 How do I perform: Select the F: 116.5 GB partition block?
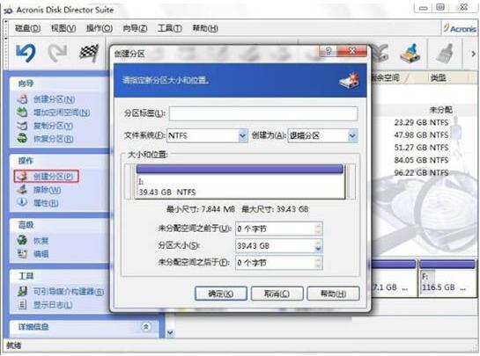[x=447, y=278]
